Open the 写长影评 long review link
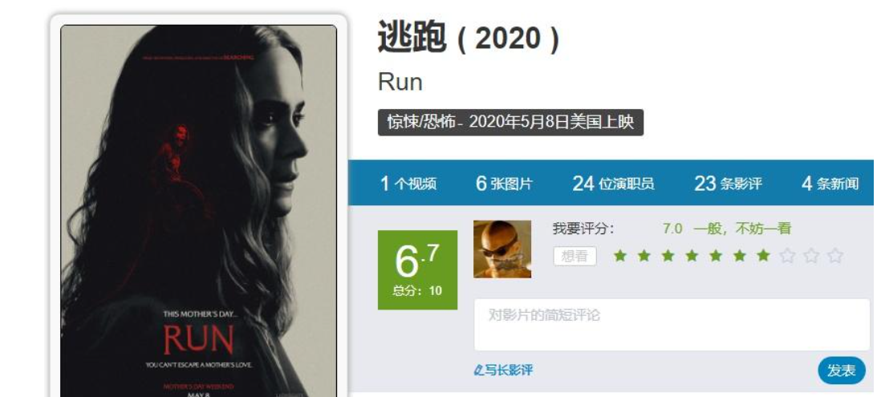881x397 pixels. pyautogui.click(x=503, y=370)
